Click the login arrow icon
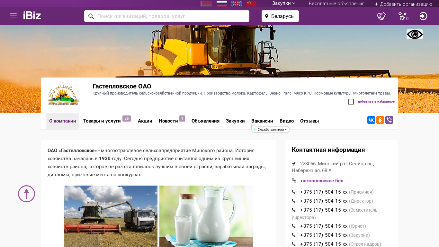The width and height of the screenshot is (439, 247). (424, 16)
